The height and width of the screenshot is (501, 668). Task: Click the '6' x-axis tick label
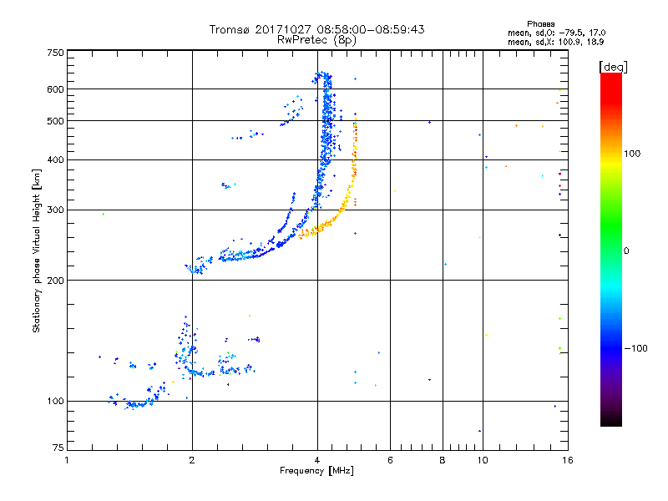coord(390,460)
